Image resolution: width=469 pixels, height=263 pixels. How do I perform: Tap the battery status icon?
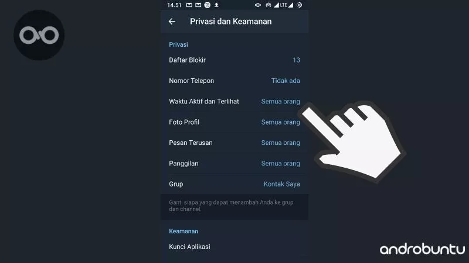pyautogui.click(x=299, y=5)
